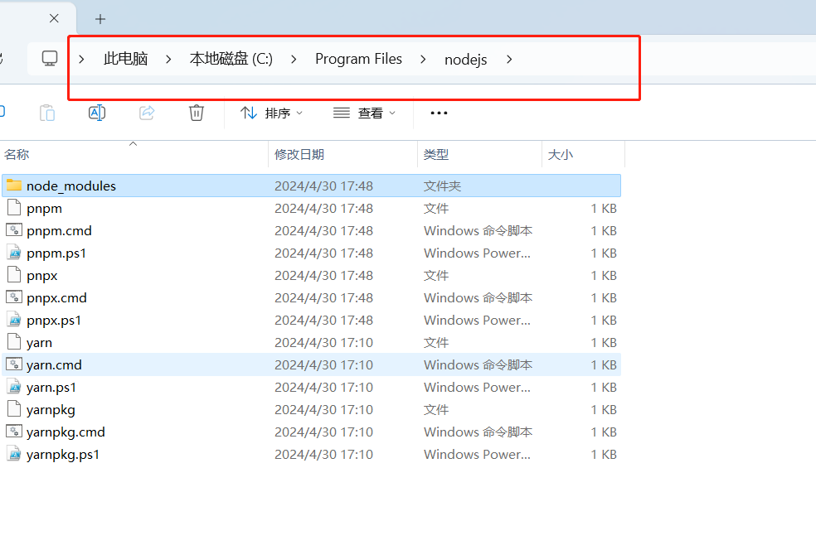This screenshot has width=816, height=550.
Task: Expand chevron after nodejs breadcrumb
Action: pyautogui.click(x=509, y=60)
